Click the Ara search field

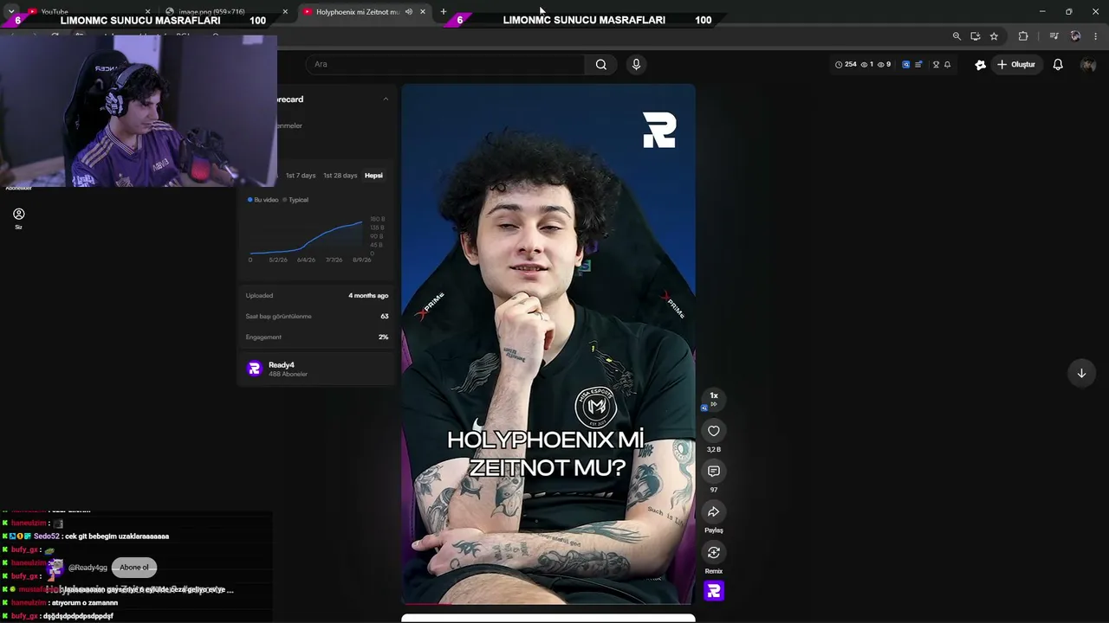pyautogui.click(x=446, y=64)
